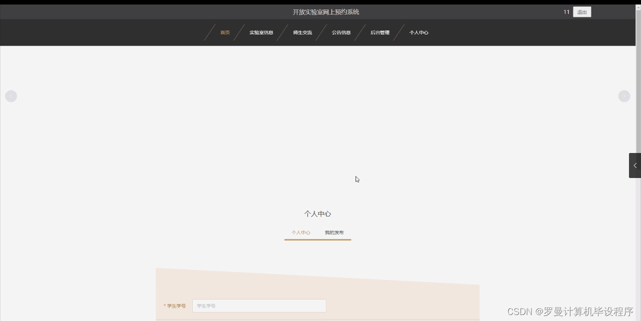The width and height of the screenshot is (641, 321).
Task: Select the 首页 navigation item
Action: pyautogui.click(x=224, y=32)
